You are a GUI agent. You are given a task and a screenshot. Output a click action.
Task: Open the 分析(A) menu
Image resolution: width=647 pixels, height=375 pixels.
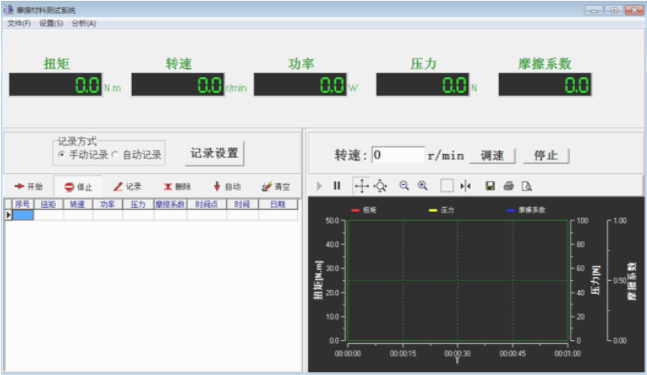(x=83, y=24)
